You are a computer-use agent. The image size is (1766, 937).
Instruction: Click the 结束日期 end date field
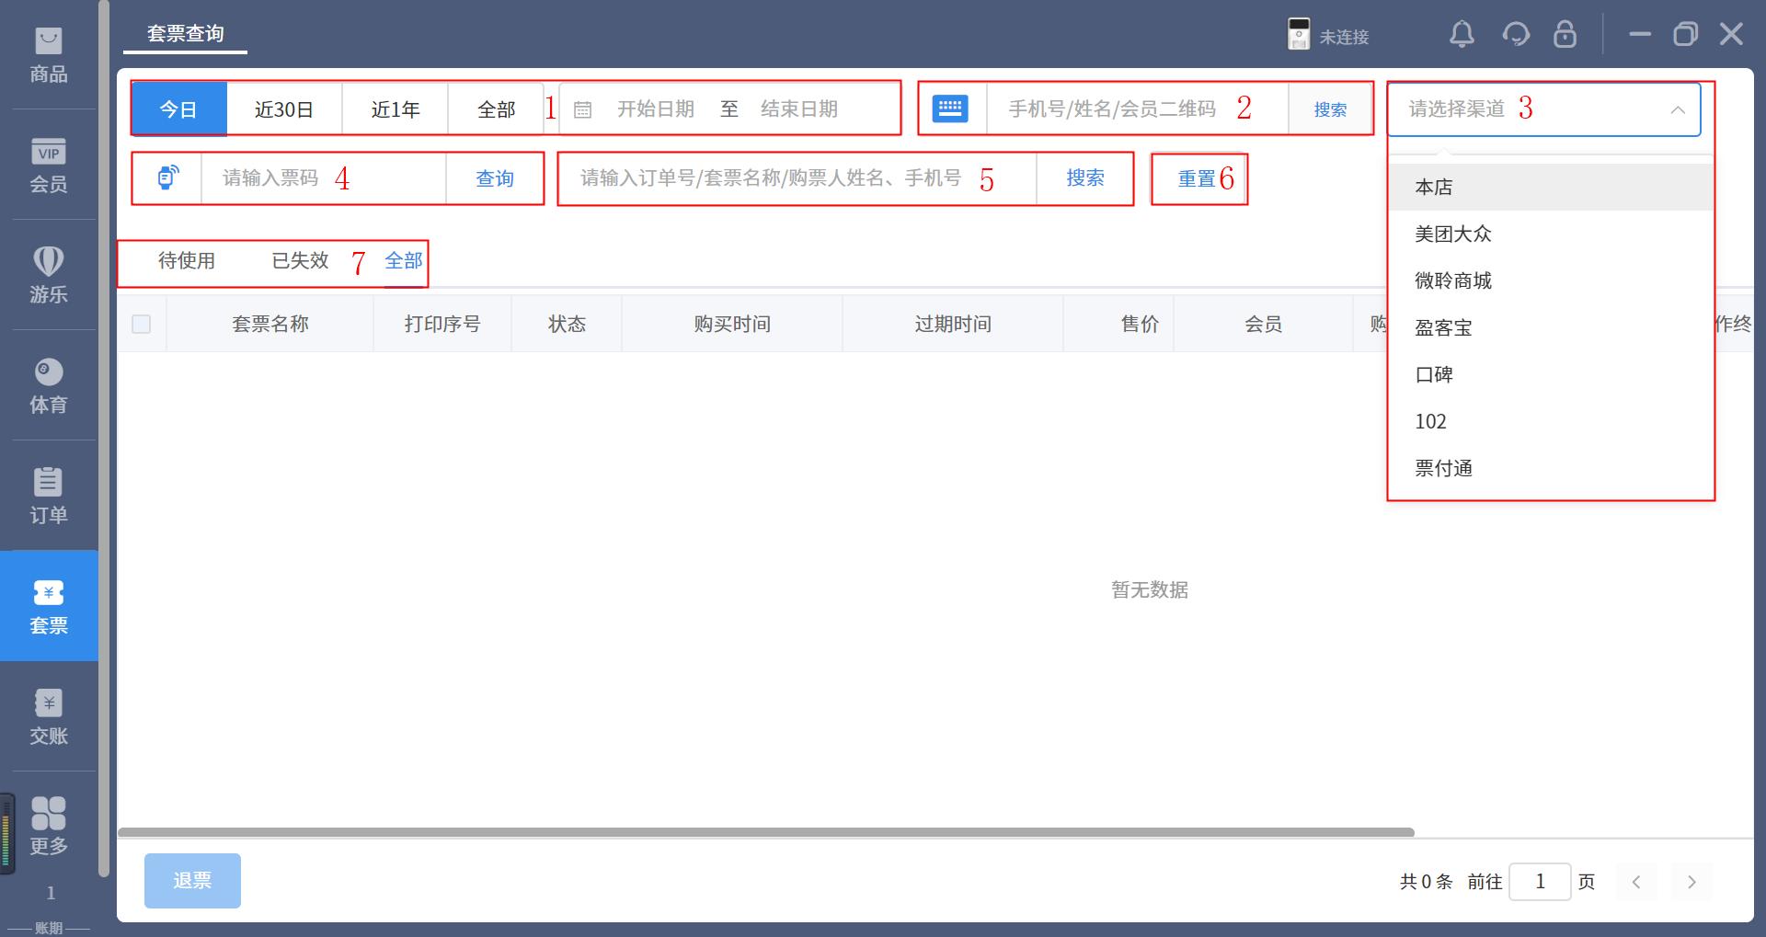pyautogui.click(x=799, y=109)
